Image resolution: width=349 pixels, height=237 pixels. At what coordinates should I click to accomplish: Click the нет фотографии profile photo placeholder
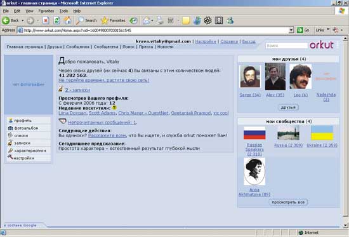[x=29, y=85]
